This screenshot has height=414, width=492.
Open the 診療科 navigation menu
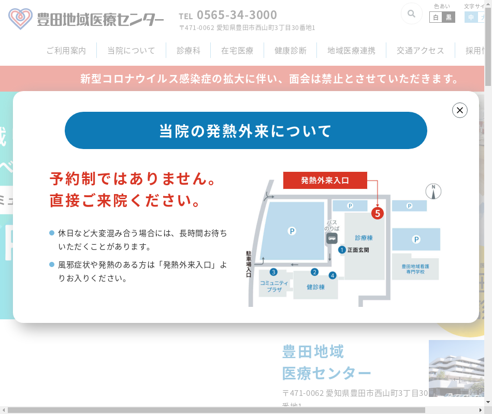click(x=188, y=51)
